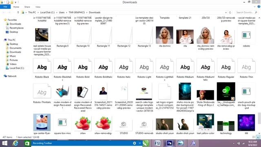
Task: Select the Roboto-ThinItalic font file
Action: tap(42, 94)
